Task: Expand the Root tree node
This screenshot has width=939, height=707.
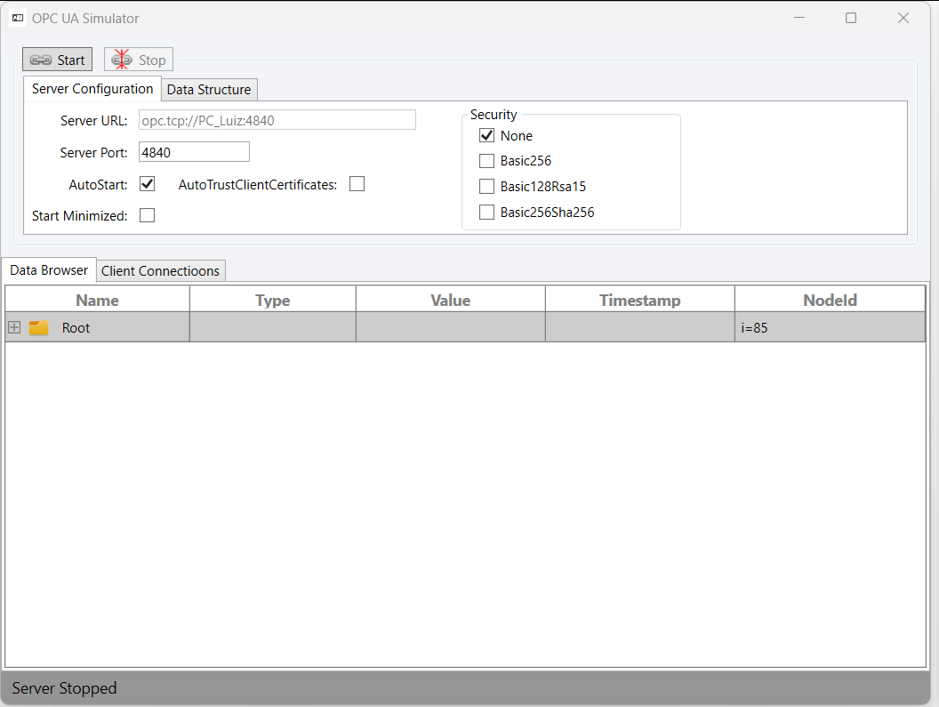Action: coord(14,327)
